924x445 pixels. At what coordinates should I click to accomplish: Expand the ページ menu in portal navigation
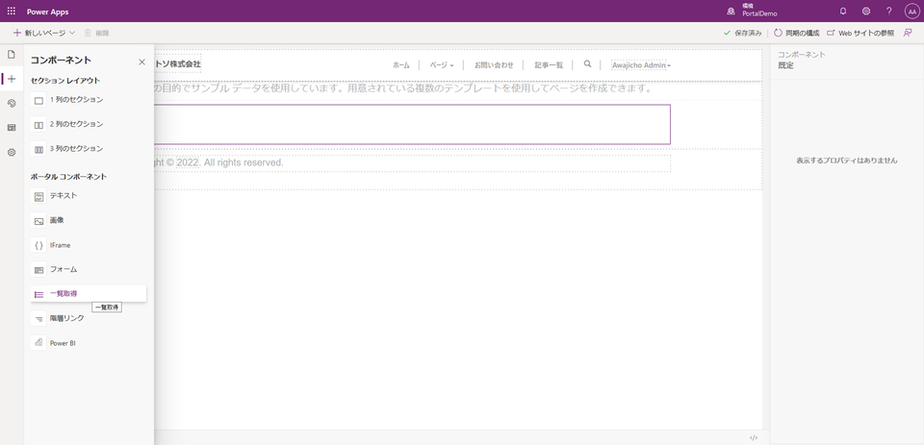click(441, 65)
